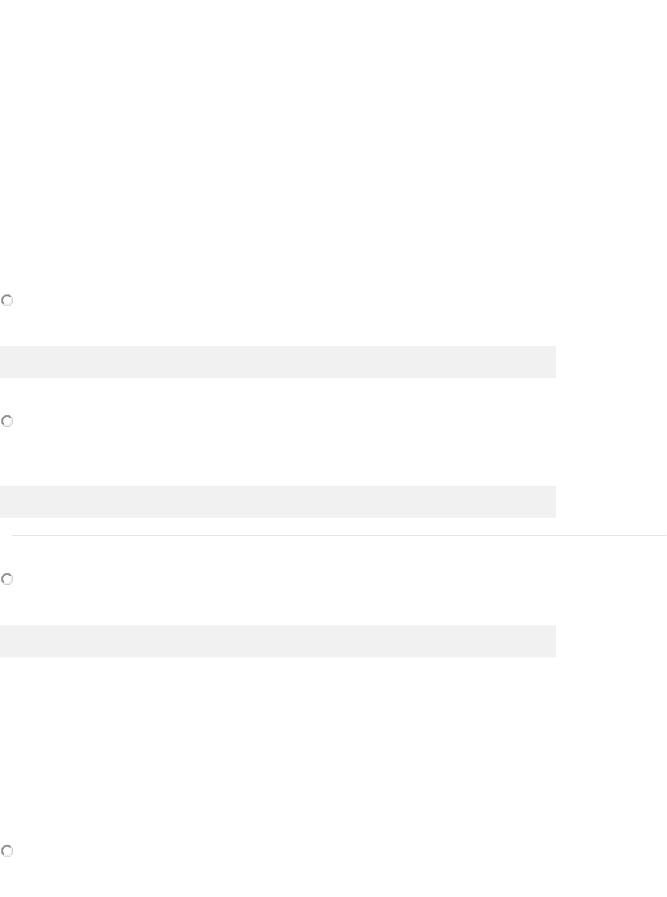Select the second radio button from the top

[7, 422]
